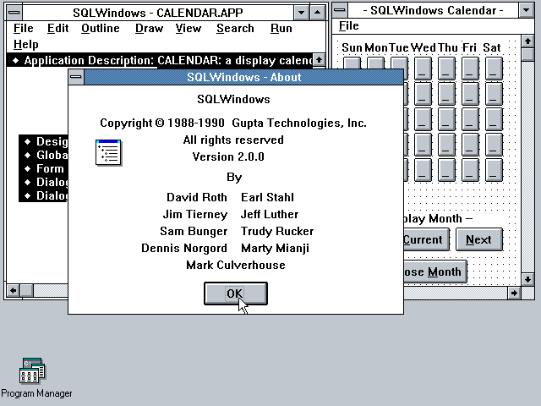Open the Run menu
The image size is (541, 406).
281,28
